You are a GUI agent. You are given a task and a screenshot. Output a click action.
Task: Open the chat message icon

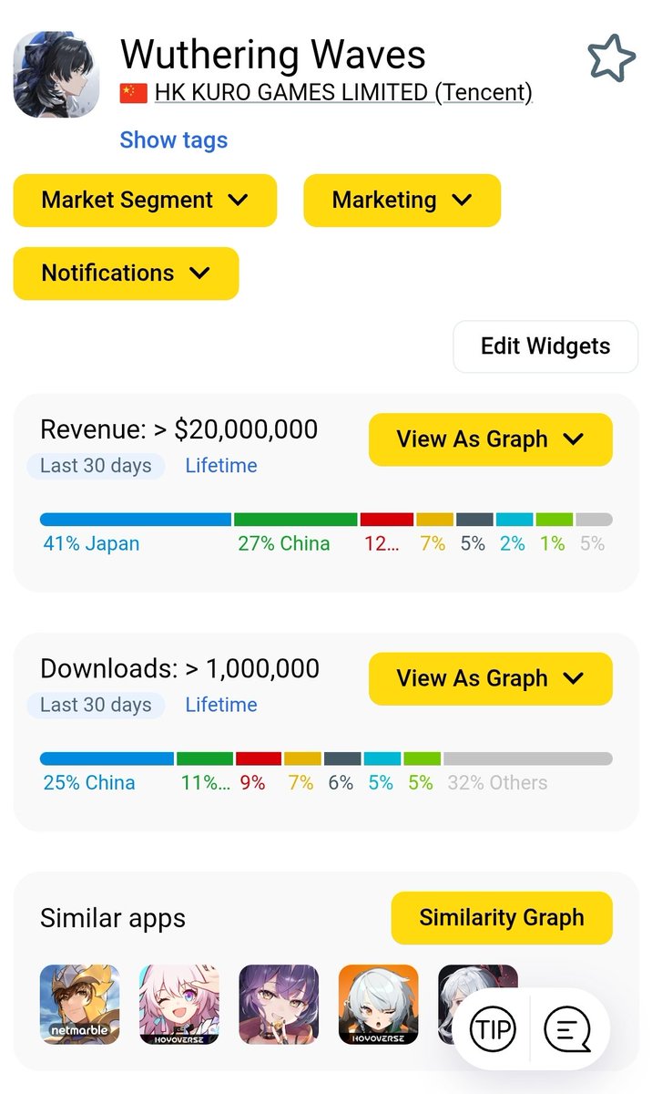(x=567, y=1030)
